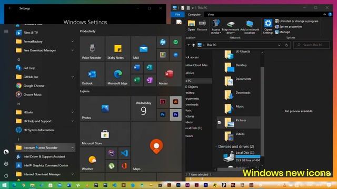Viewport: 337px width, 189px height.
Task: Launch the Visual Studio Code small tile
Action: [x=124, y=153]
